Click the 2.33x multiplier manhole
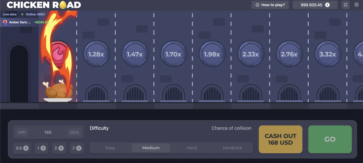Screen dimensions: 363x163 [250, 54]
